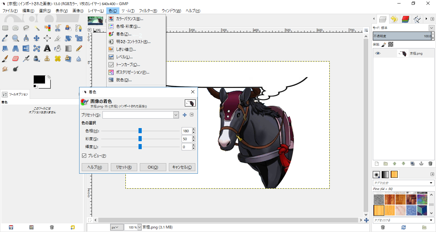Select the Zoom magnifier tool
This screenshot has width=436, height=232.
click(x=15, y=38)
